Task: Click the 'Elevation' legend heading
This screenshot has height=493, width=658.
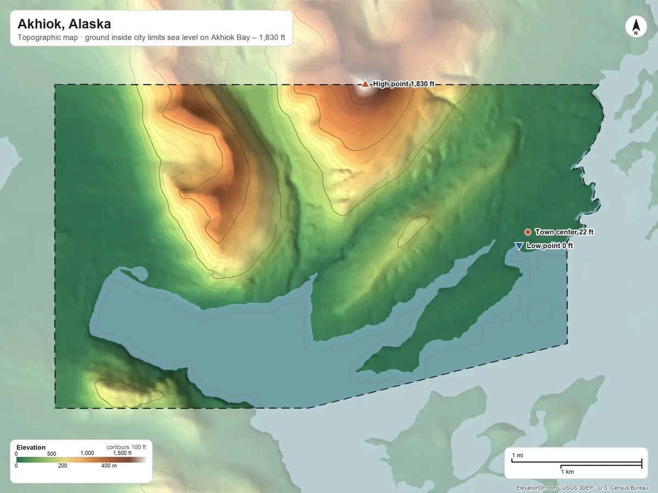Action: click(x=31, y=448)
